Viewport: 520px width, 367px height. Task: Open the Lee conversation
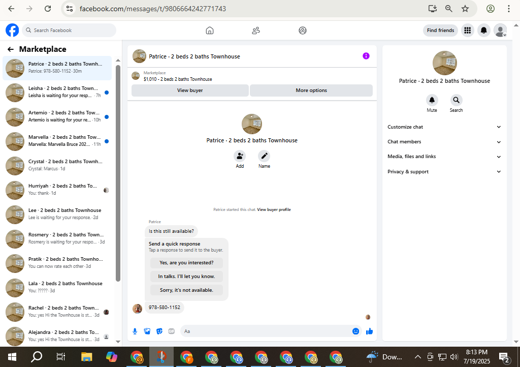coord(57,215)
